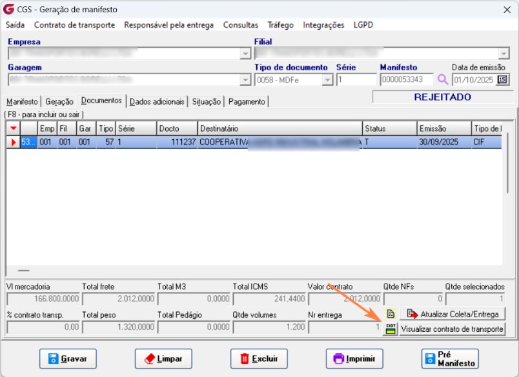
Task: Close the Geração de manifesto window
Action: click(x=507, y=10)
